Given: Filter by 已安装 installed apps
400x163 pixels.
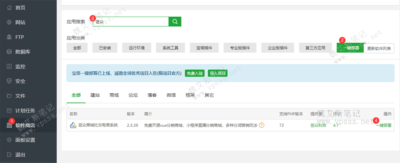Looking at the screenshot, I should pos(105,48).
